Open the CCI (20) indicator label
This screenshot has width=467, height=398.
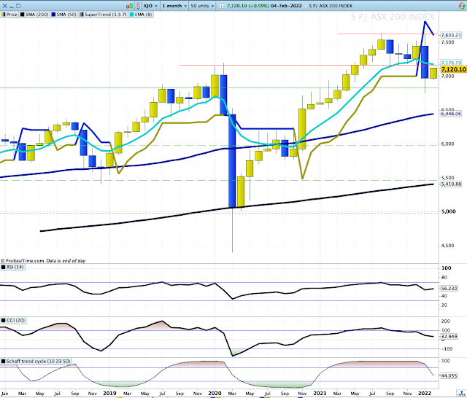tap(13, 320)
